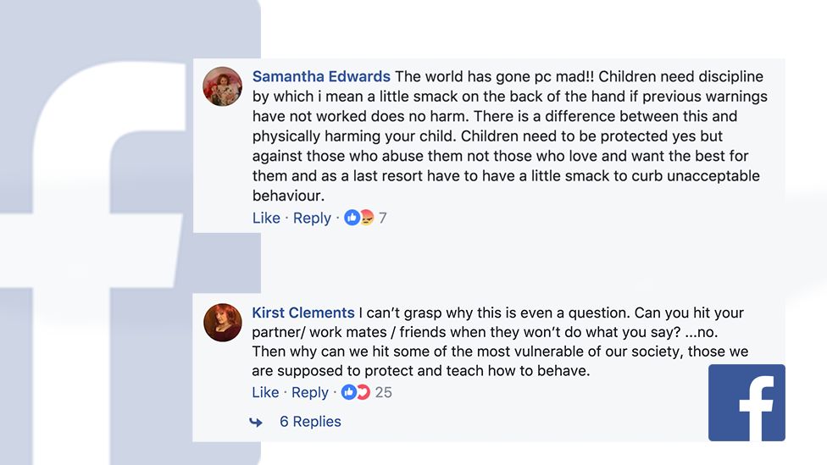Like Samantha Edwards' comment
Viewport: 827px width, 465px height.
coord(266,218)
